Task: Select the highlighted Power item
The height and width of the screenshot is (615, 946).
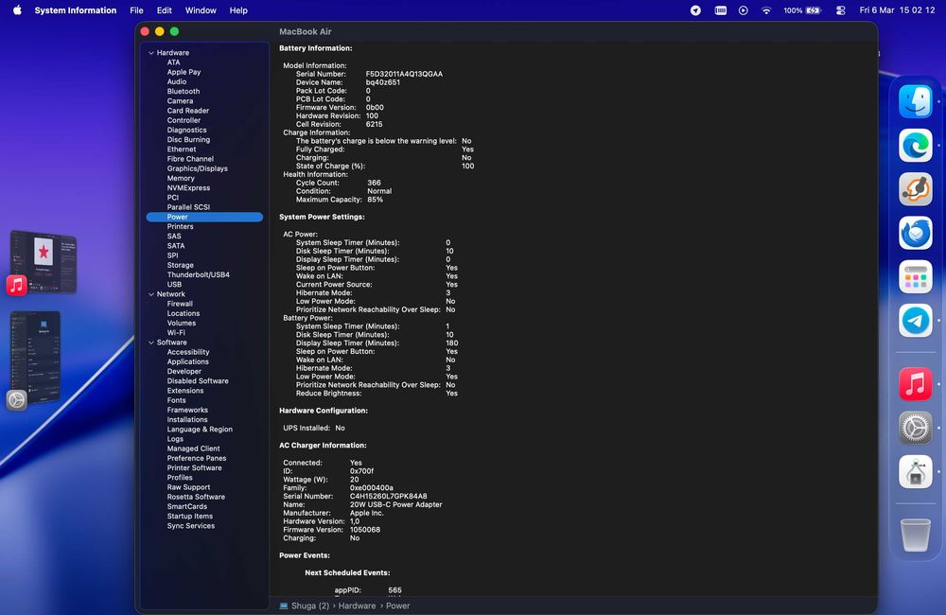Action: point(204,218)
